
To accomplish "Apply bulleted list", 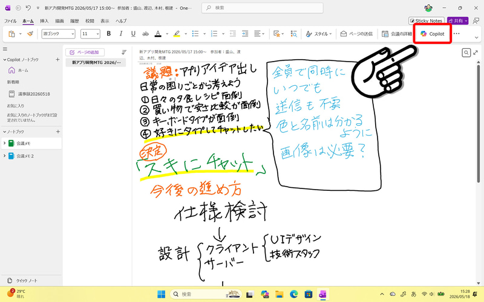I will tap(195, 34).
